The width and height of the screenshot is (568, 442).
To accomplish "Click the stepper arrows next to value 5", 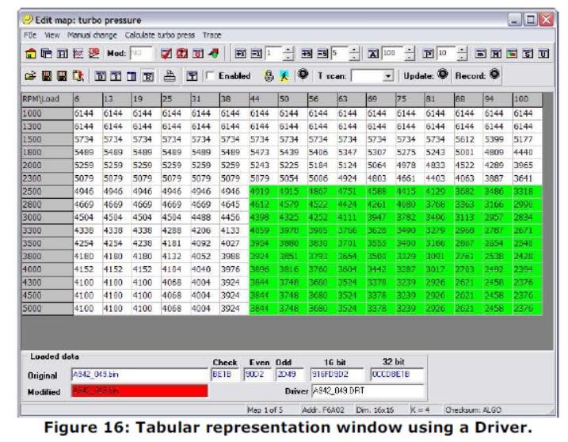I will point(354,54).
